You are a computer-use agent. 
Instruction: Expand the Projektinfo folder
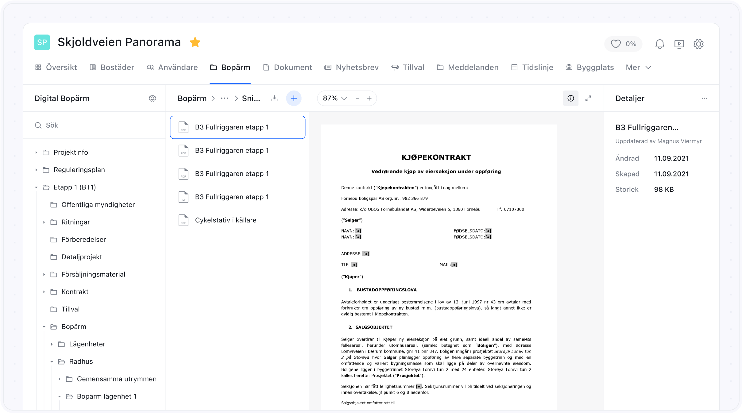pos(36,152)
